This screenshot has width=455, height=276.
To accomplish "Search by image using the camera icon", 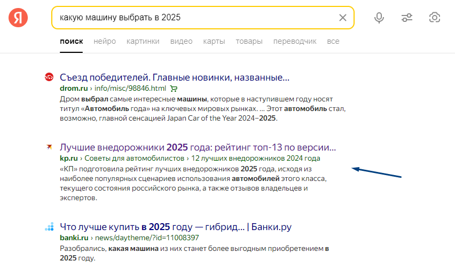I will pyautogui.click(x=434, y=18).
